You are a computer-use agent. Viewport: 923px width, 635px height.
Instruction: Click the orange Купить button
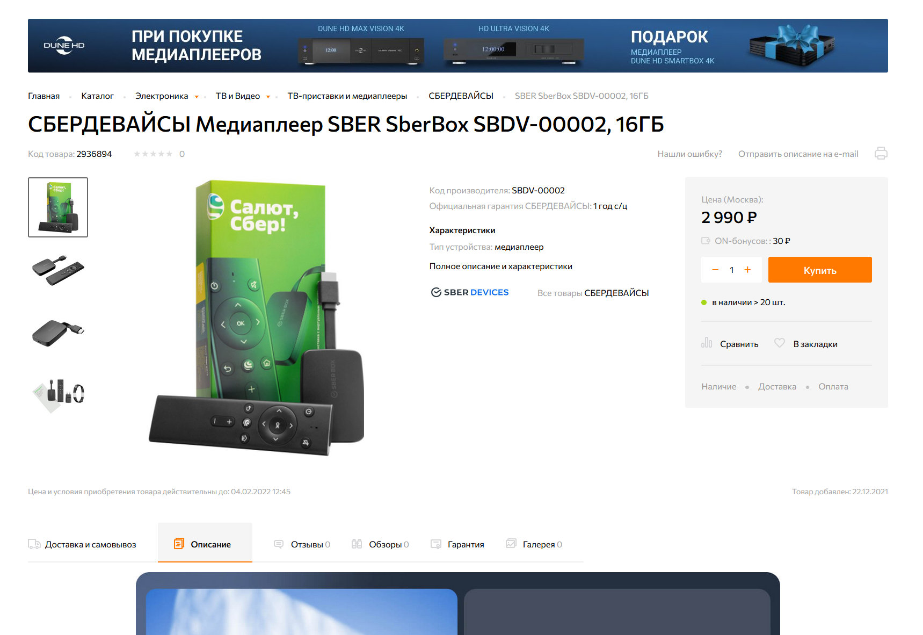point(820,270)
